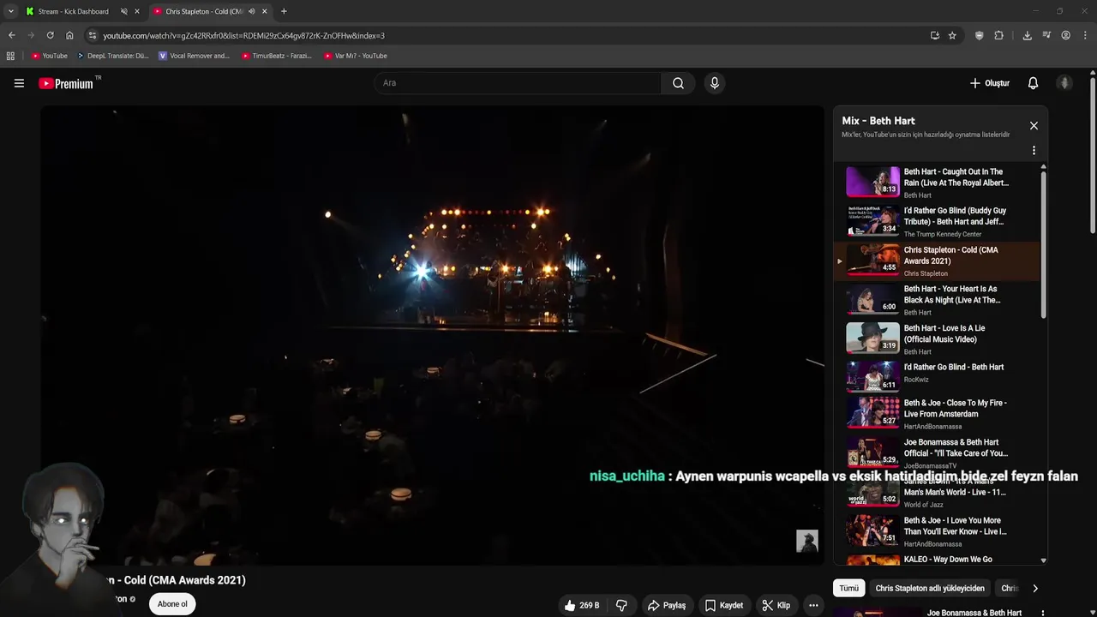The height and width of the screenshot is (617, 1097).
Task: Play Beth & Joe - Close To My Fire
Action: [938, 413]
